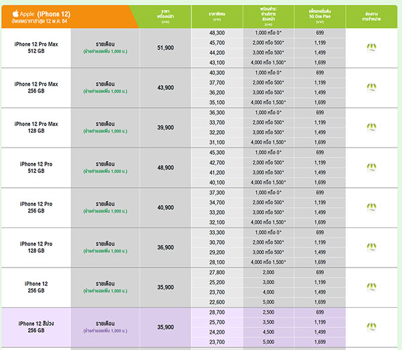
Task: Click the "5G One Plan" column header
Action: pos(320,16)
